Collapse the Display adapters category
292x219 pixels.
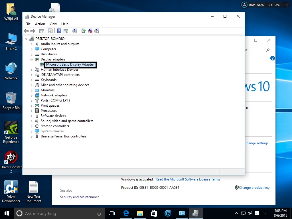(31, 59)
